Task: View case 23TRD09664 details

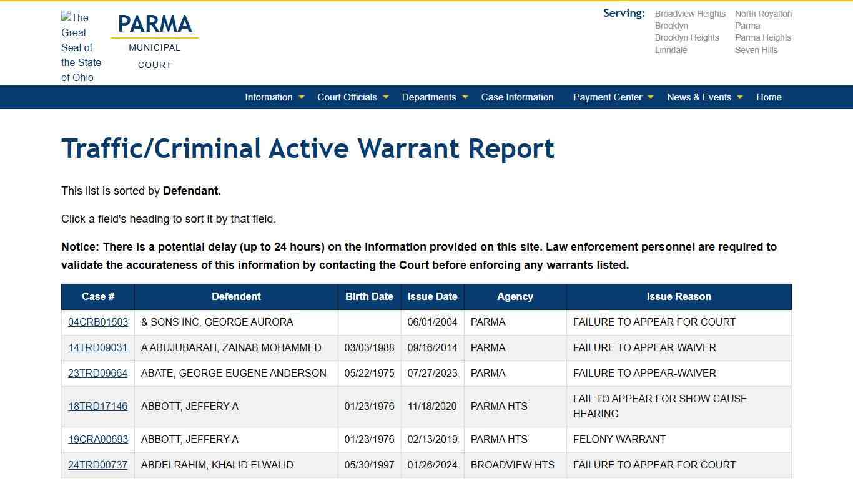Action: pyautogui.click(x=97, y=374)
